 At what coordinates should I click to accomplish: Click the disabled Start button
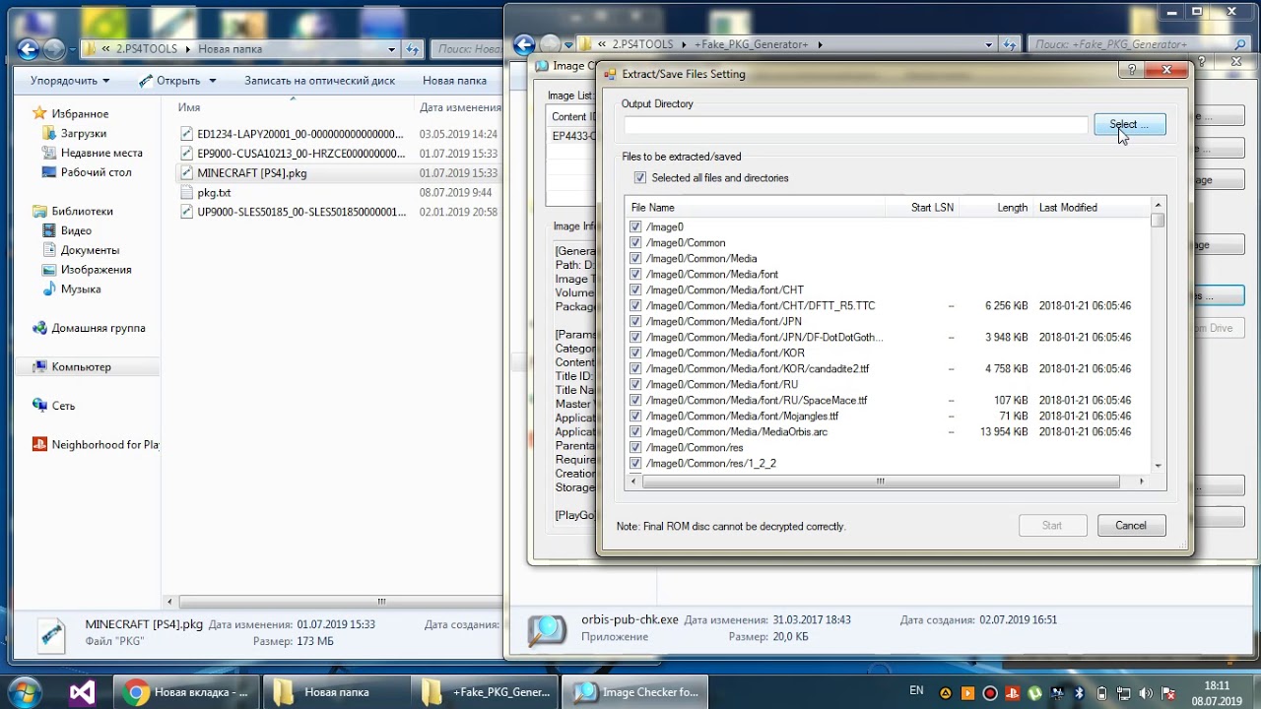tap(1052, 526)
